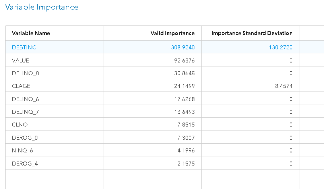This screenshot has width=324, height=189.
Task: Click the VALUE importance cell 92.6376
Action: point(184,60)
